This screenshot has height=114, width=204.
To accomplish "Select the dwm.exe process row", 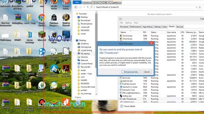I will (162, 78).
